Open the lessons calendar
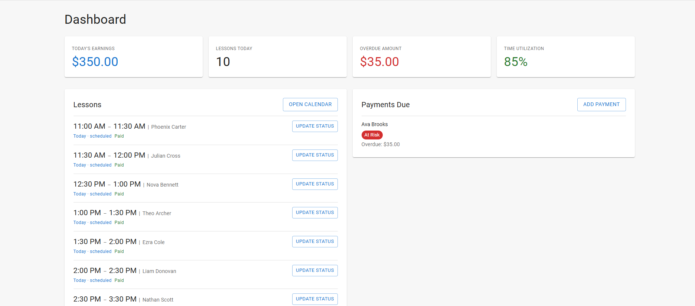This screenshot has width=695, height=306. [310, 105]
